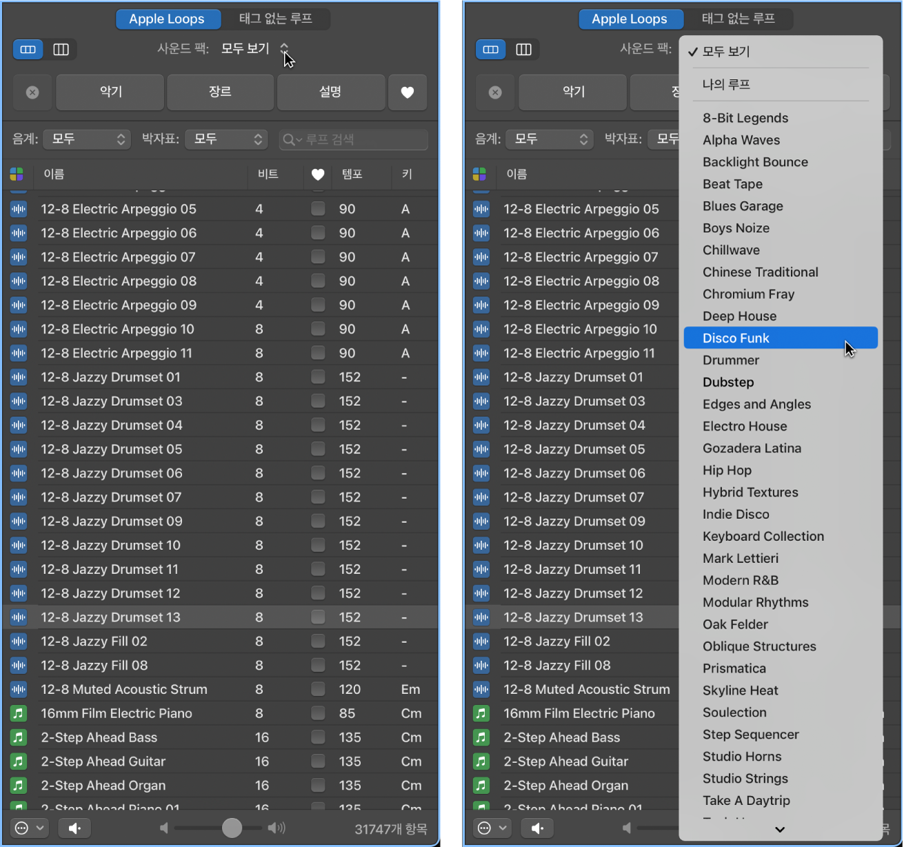Click 악기 instrument button in left browser
This screenshot has height=847, width=904.
pos(110,92)
